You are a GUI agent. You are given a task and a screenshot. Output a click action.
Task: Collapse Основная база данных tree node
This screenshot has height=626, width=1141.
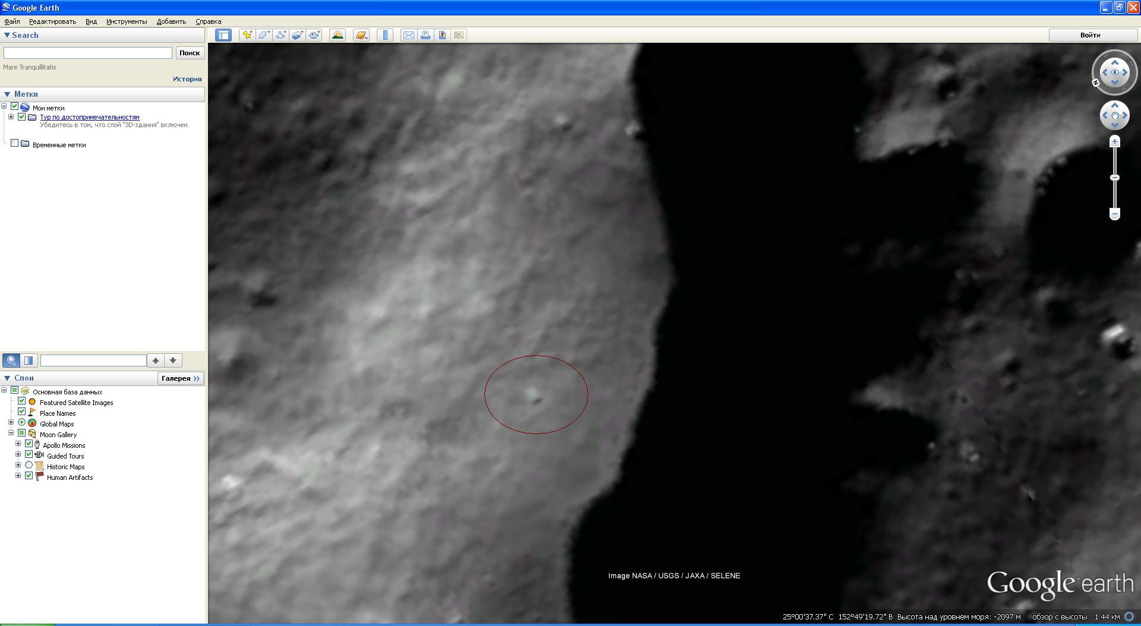coord(4,391)
